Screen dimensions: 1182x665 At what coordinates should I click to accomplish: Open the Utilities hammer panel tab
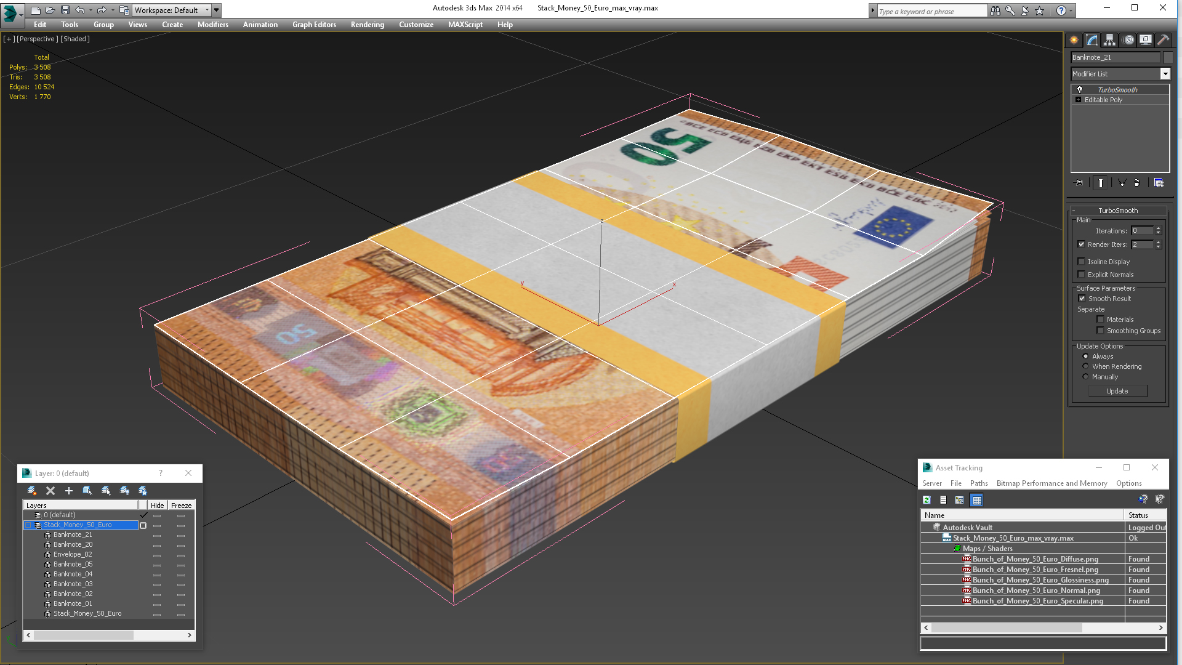tap(1163, 40)
